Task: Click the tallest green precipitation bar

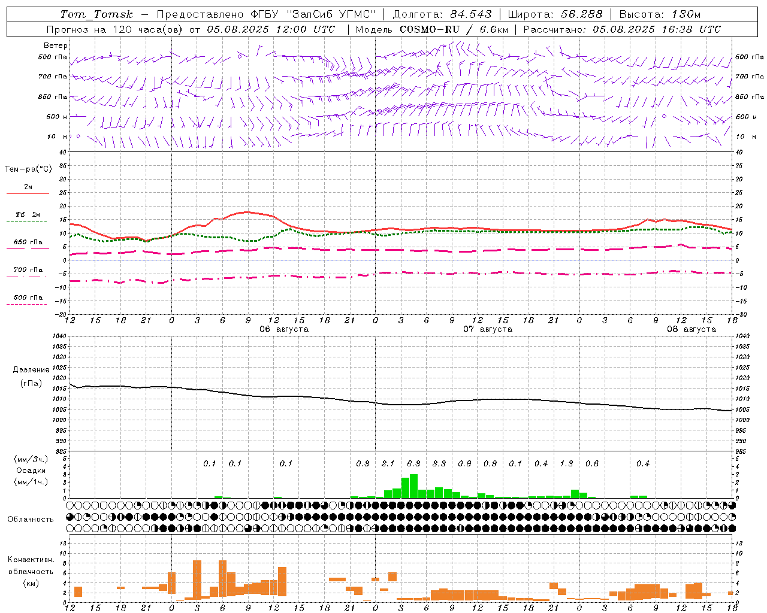Action: pyautogui.click(x=413, y=486)
